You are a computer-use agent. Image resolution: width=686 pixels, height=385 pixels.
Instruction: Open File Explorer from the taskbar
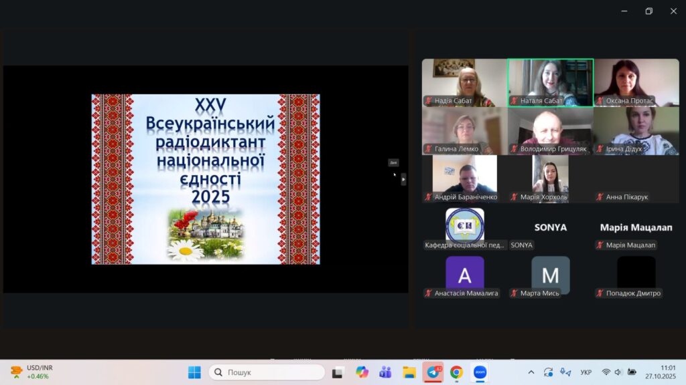coord(409,372)
